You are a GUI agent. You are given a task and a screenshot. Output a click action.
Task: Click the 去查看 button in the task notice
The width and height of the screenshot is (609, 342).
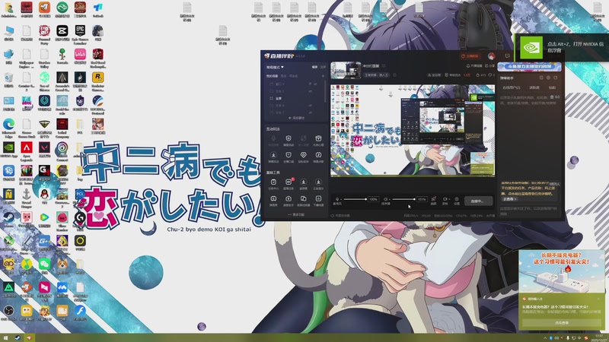pos(509,199)
